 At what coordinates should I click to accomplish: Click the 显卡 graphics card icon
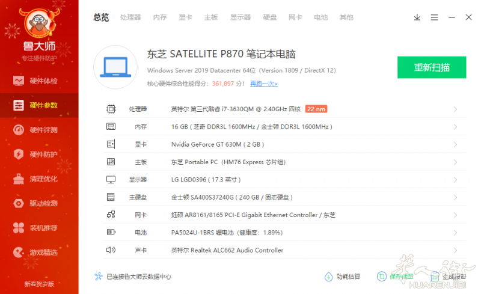click(x=111, y=144)
